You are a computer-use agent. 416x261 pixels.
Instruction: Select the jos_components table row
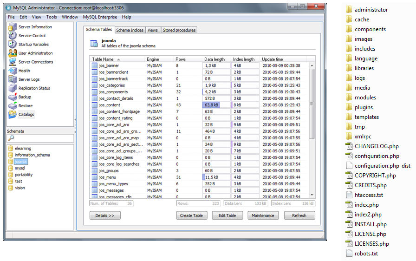tap(200, 92)
